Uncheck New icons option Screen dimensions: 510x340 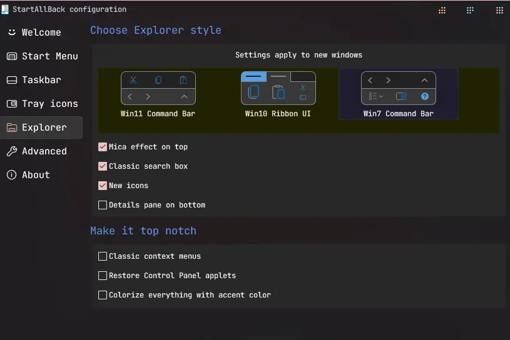(x=103, y=186)
